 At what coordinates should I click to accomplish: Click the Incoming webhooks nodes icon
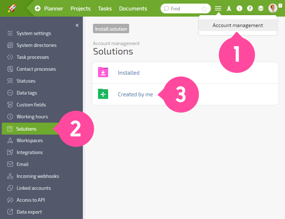pyautogui.click(x=10, y=176)
